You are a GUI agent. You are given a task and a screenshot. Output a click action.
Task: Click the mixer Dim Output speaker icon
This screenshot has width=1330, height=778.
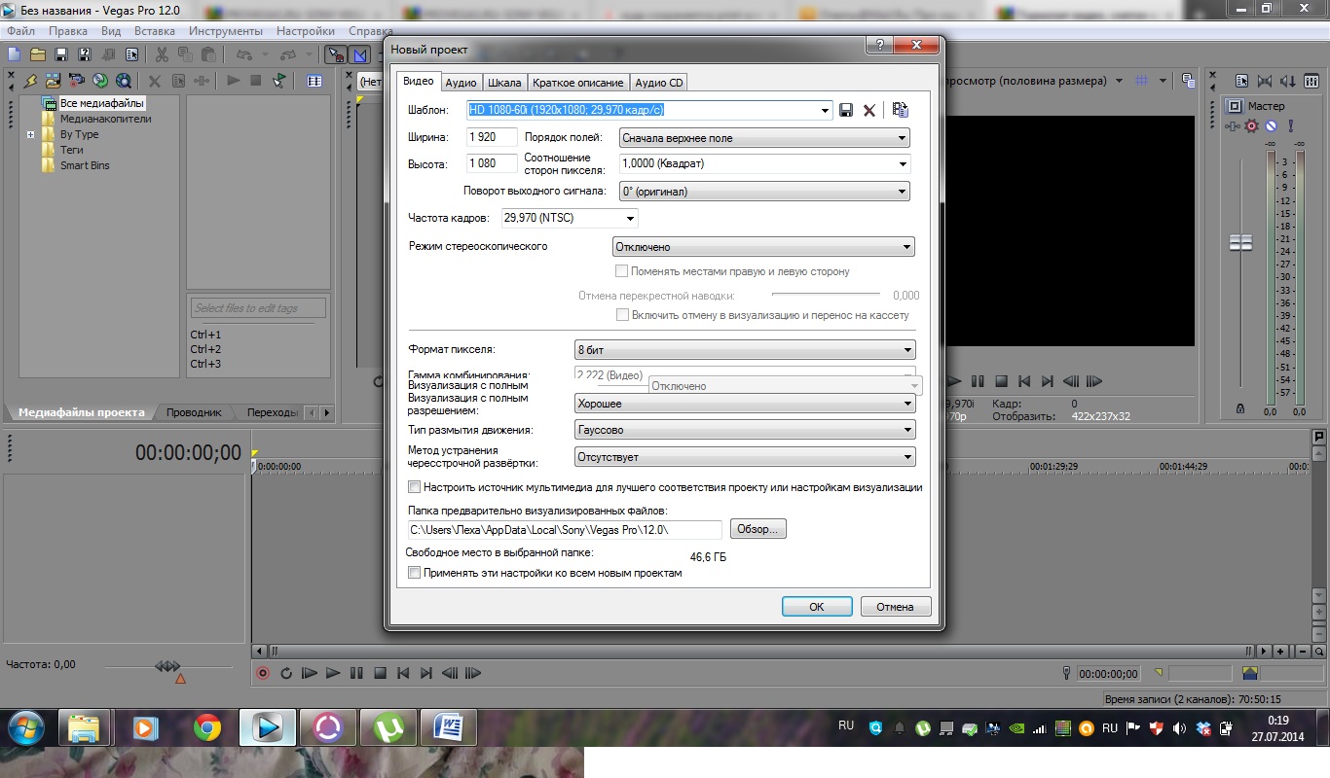1288,81
